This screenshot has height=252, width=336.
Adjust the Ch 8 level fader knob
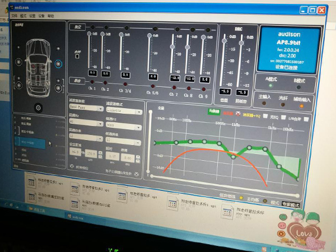pos(187,47)
